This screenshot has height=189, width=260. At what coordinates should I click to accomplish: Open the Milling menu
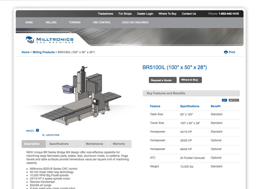pos(51,22)
